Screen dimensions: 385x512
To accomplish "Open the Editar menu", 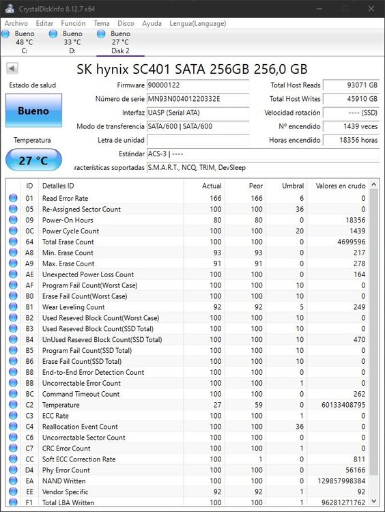I will tap(44, 23).
